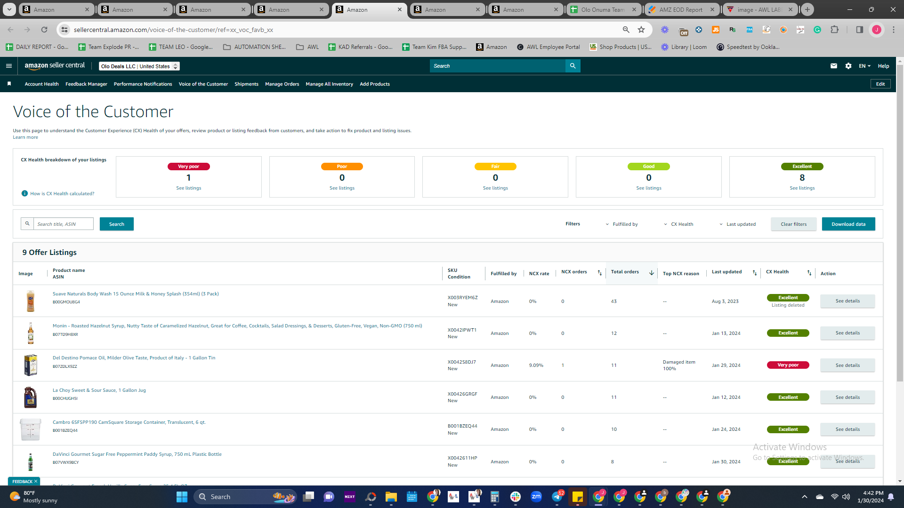Open See listings under Excellent
The image size is (904, 508).
pyautogui.click(x=802, y=188)
